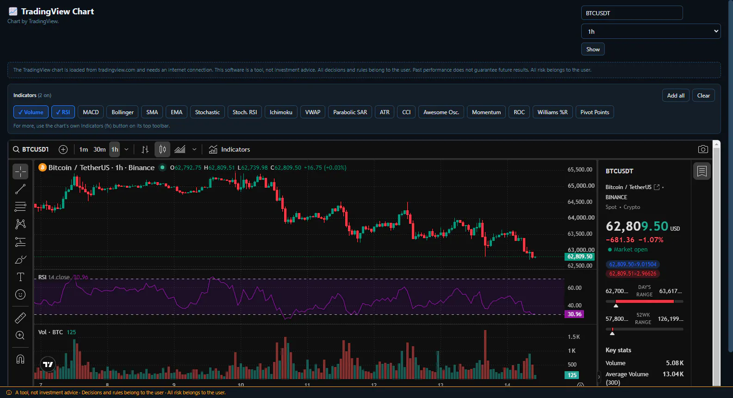Click the compare or add symbol plus icon
733x398 pixels.
[63, 149]
